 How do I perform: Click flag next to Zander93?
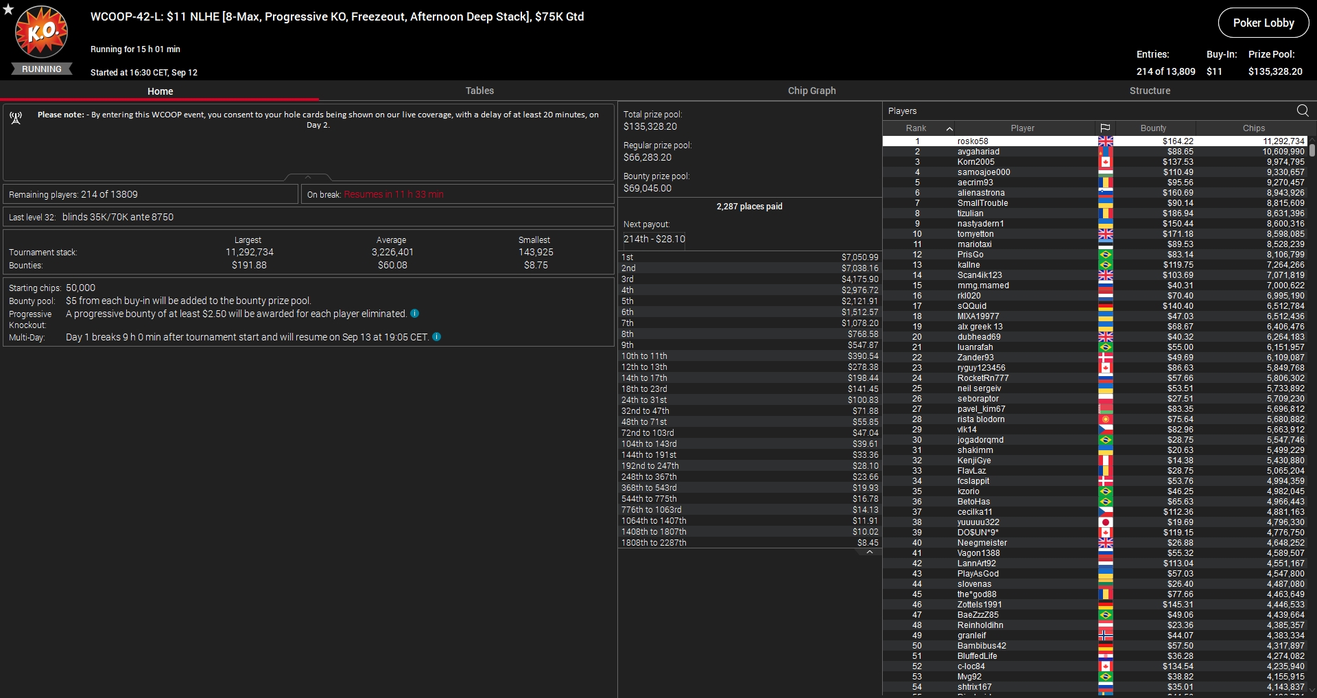tap(1105, 358)
